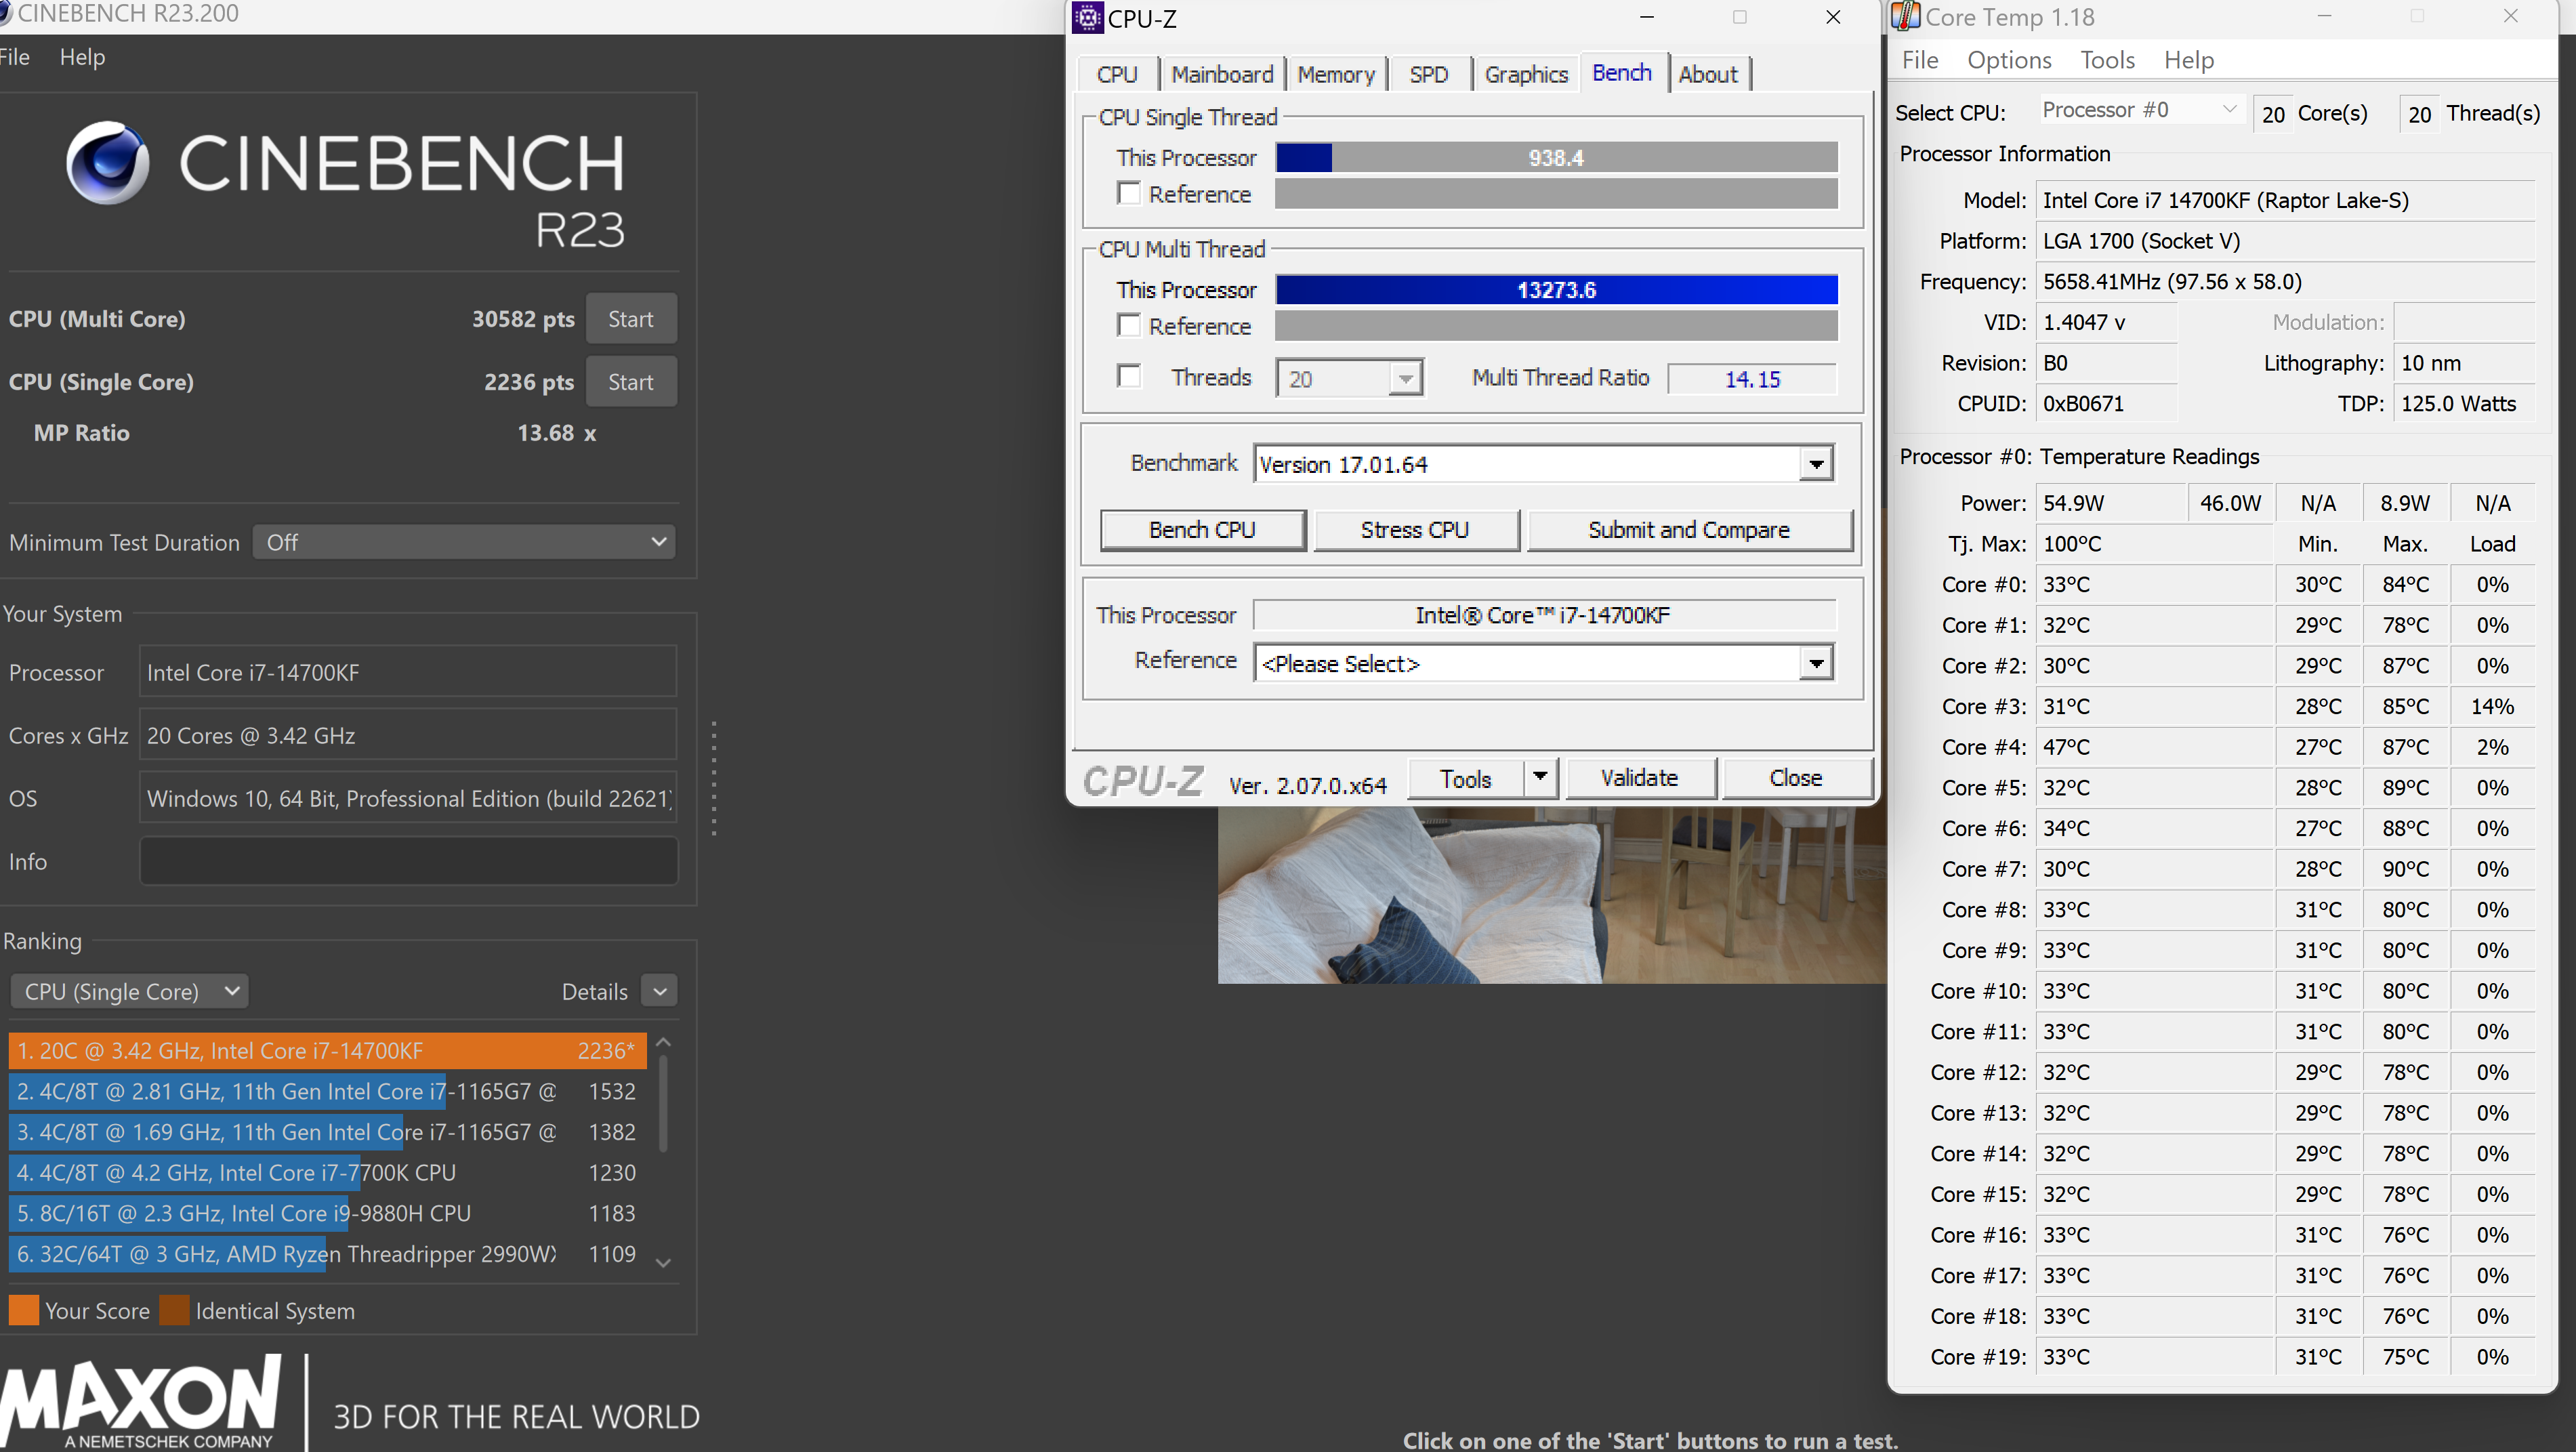Switch to the Mainboard tab

pyautogui.click(x=1222, y=74)
